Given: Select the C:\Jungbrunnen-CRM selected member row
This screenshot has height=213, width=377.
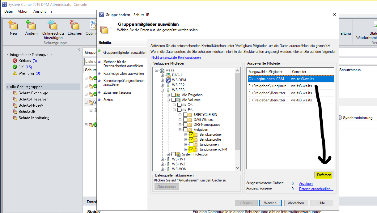Looking at the screenshot, I should [x=290, y=79].
